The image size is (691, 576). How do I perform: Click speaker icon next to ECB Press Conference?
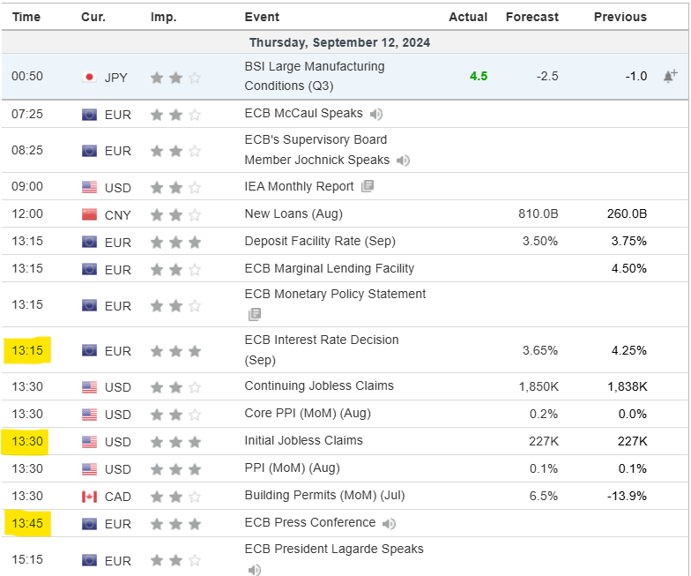[x=390, y=523]
